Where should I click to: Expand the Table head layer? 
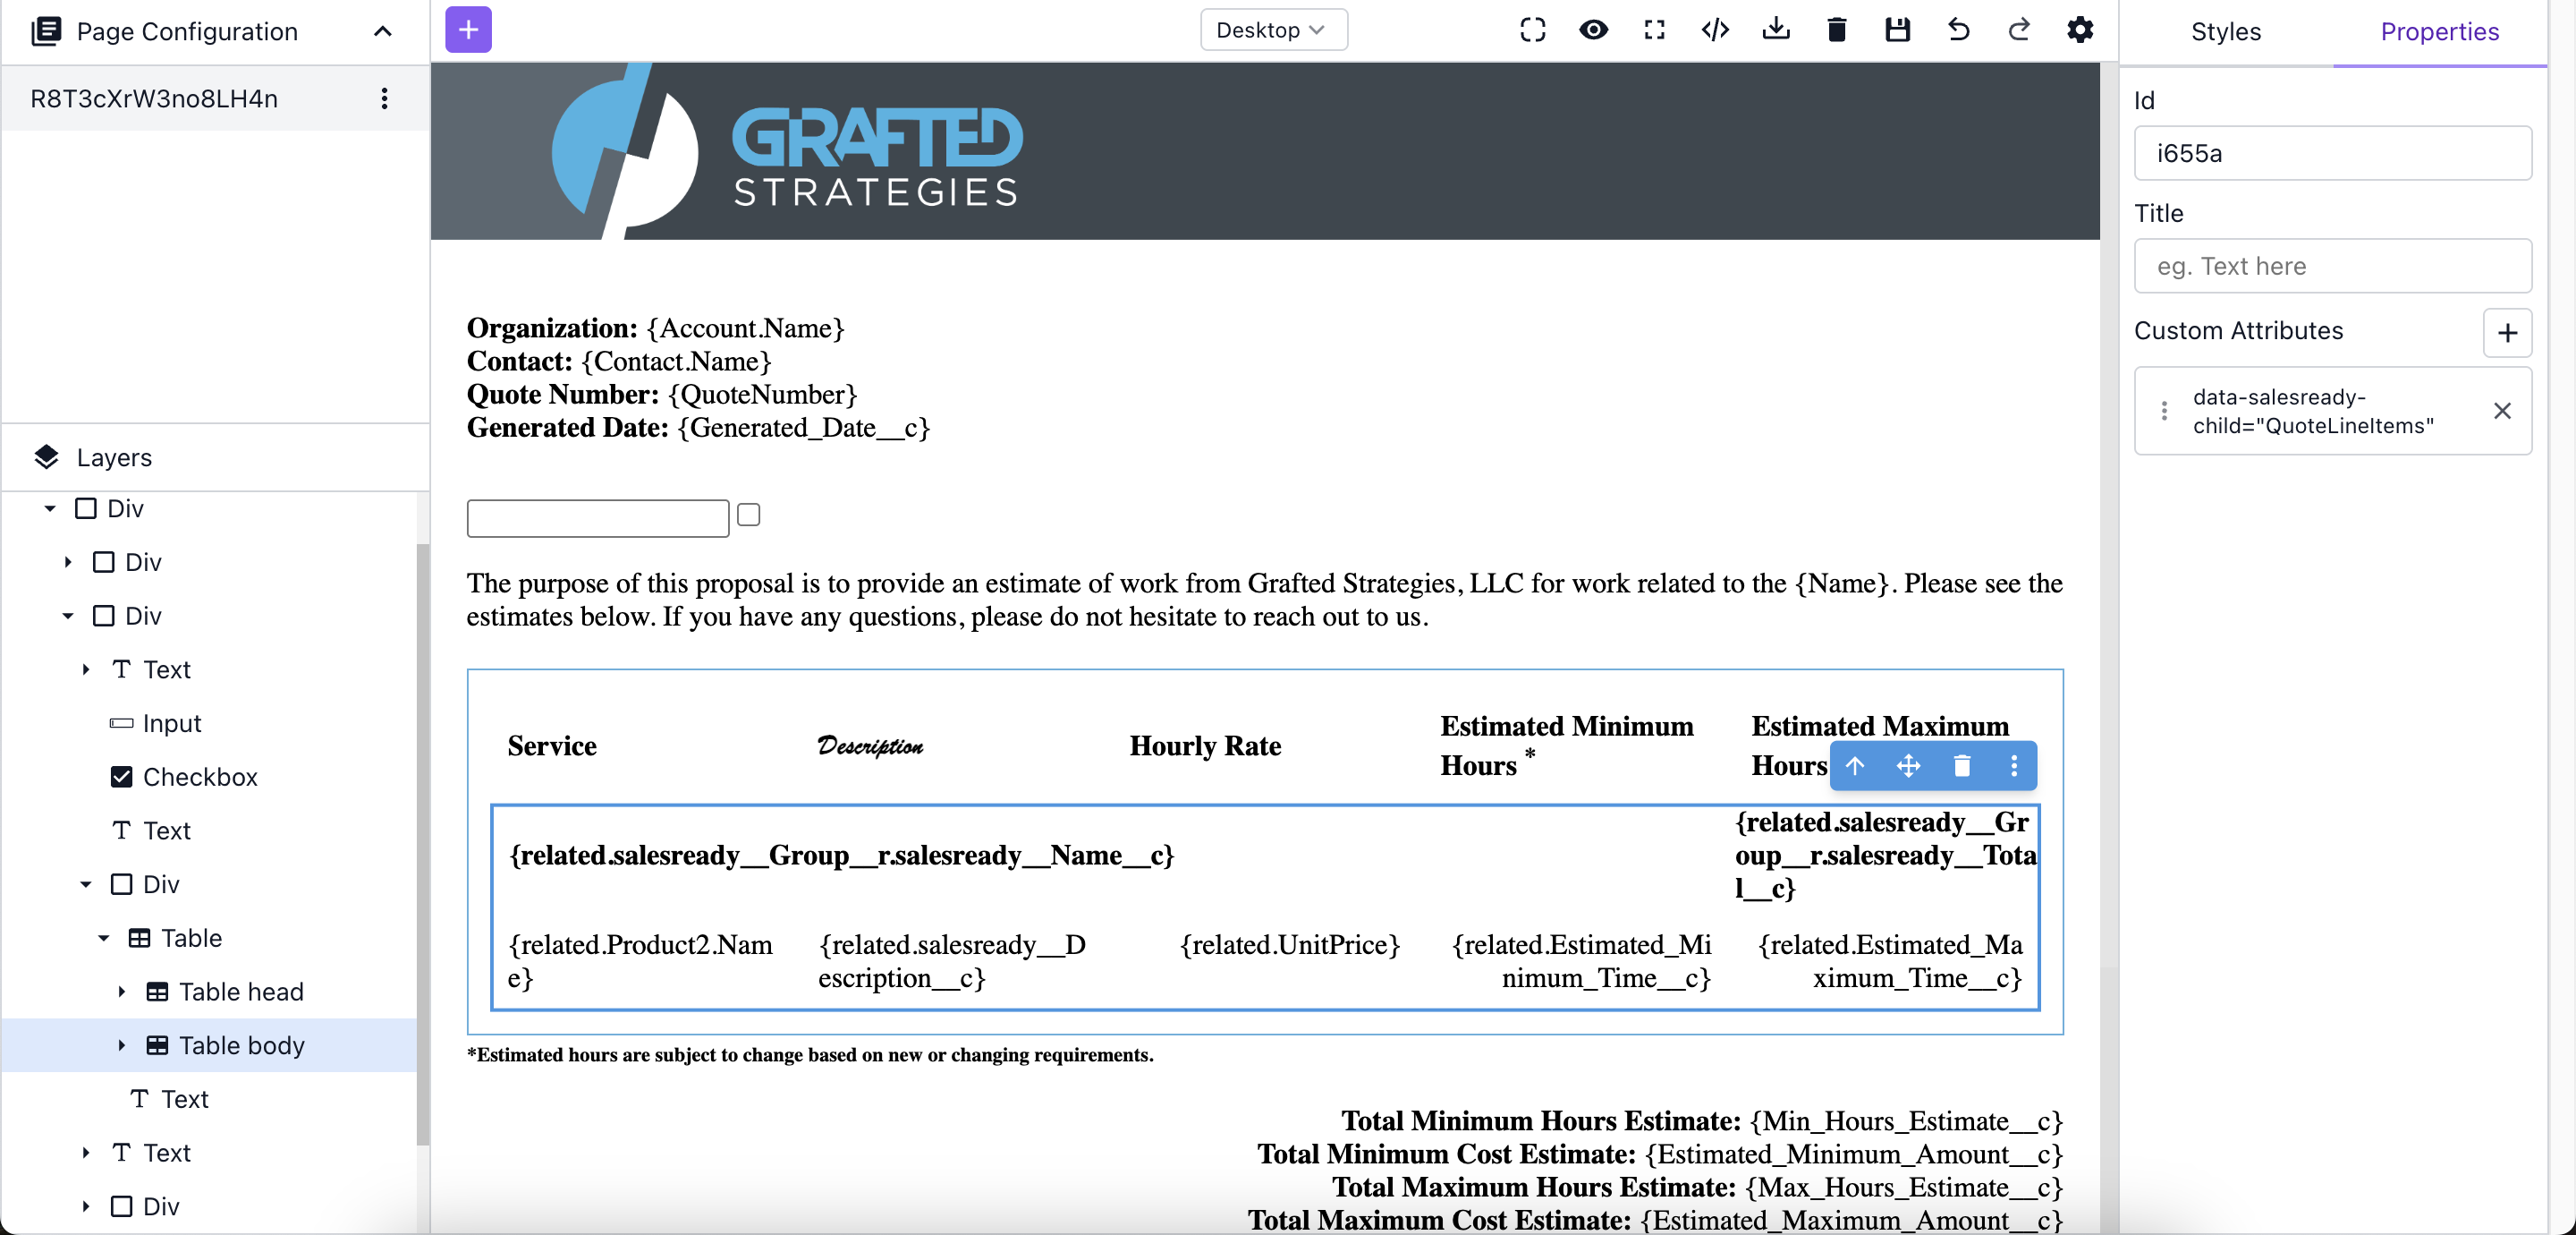point(122,992)
